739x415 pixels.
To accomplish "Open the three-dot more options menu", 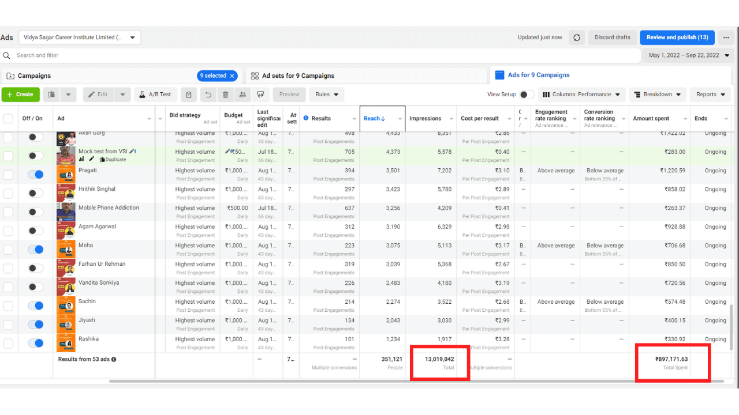I will point(726,37).
